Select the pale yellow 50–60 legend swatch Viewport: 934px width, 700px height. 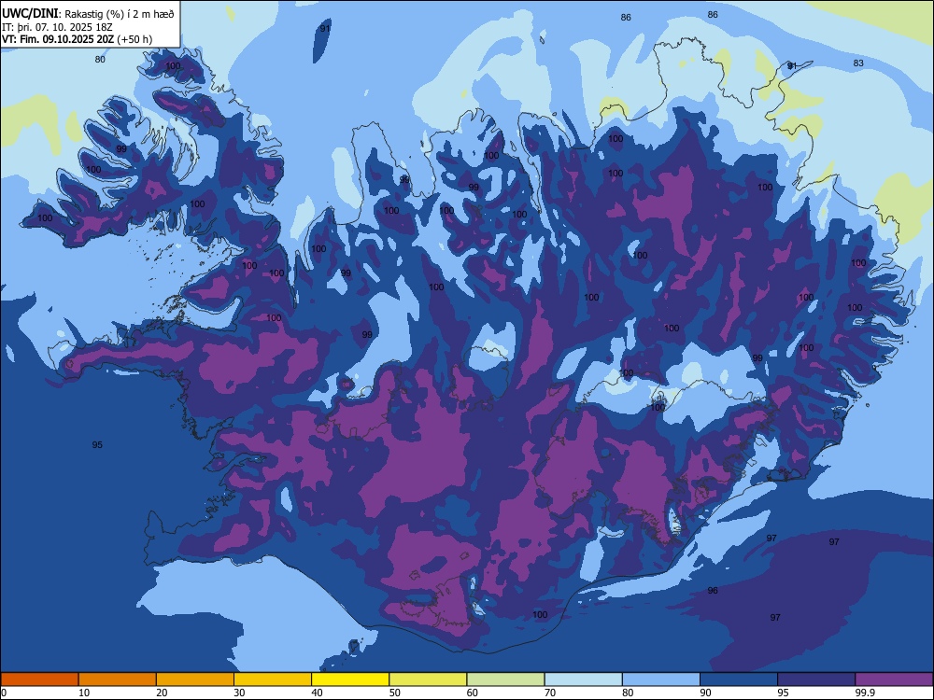[428, 679]
